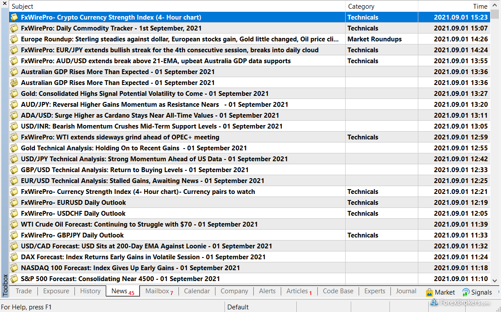
Task: Click scrollbar down arrow in news list
Action: tap(494, 280)
